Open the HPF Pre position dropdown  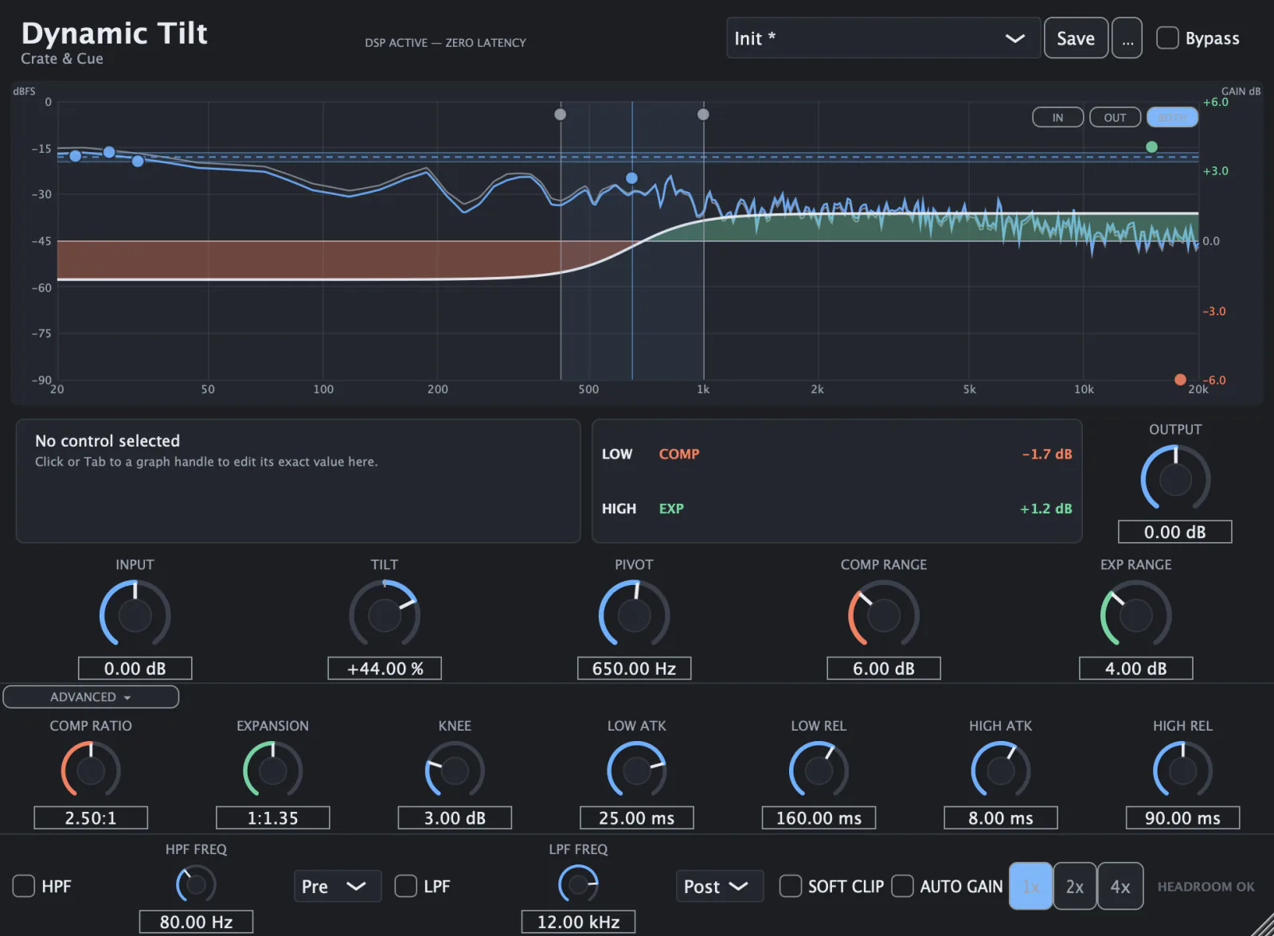pyautogui.click(x=338, y=886)
